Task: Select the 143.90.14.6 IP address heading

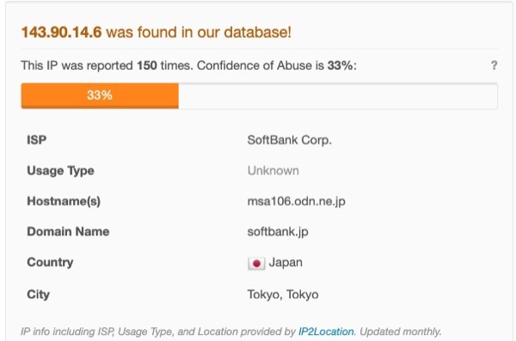Action: (x=62, y=33)
